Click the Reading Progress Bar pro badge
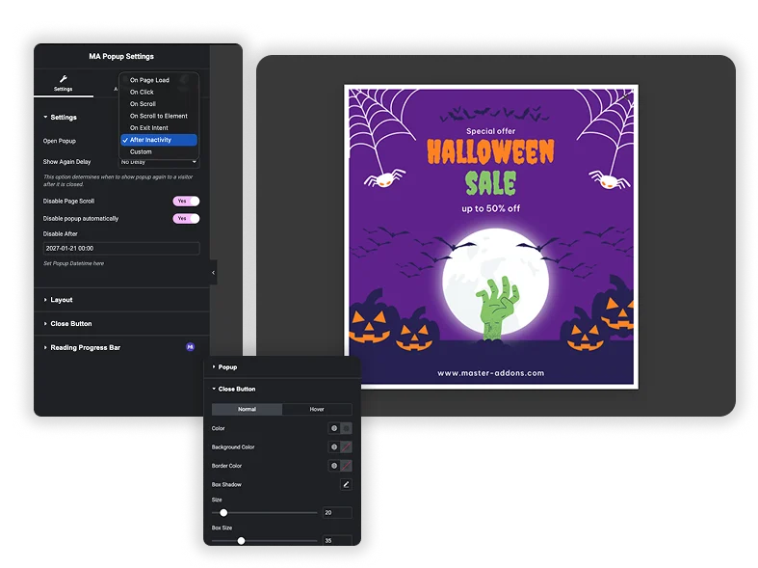The height and width of the screenshot is (568, 758). [x=190, y=347]
